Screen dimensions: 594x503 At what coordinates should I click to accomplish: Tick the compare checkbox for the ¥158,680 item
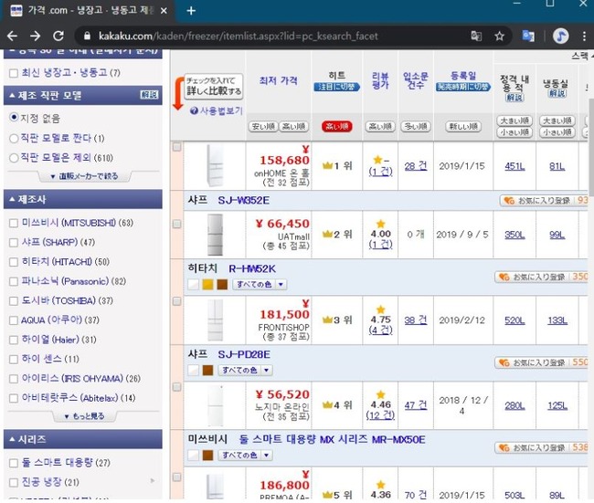point(177,147)
